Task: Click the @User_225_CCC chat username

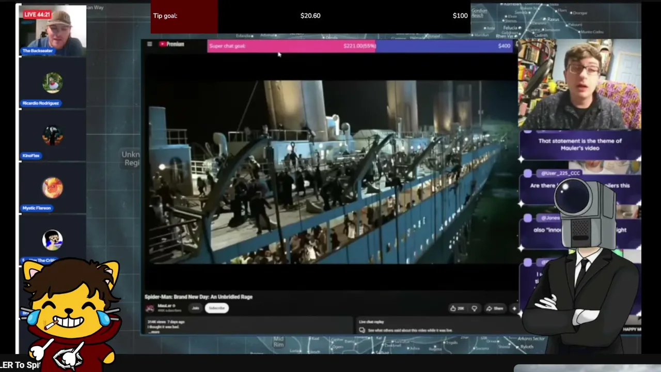Action: coord(559,174)
